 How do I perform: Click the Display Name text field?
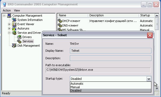pos(111,51)
